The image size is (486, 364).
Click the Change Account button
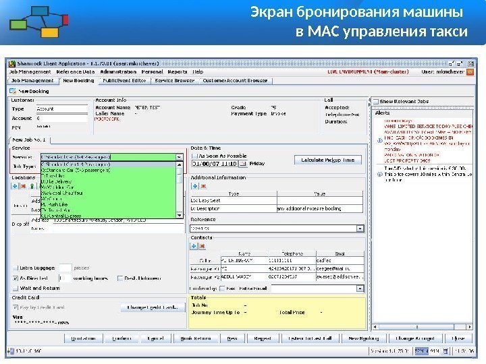click(x=415, y=338)
